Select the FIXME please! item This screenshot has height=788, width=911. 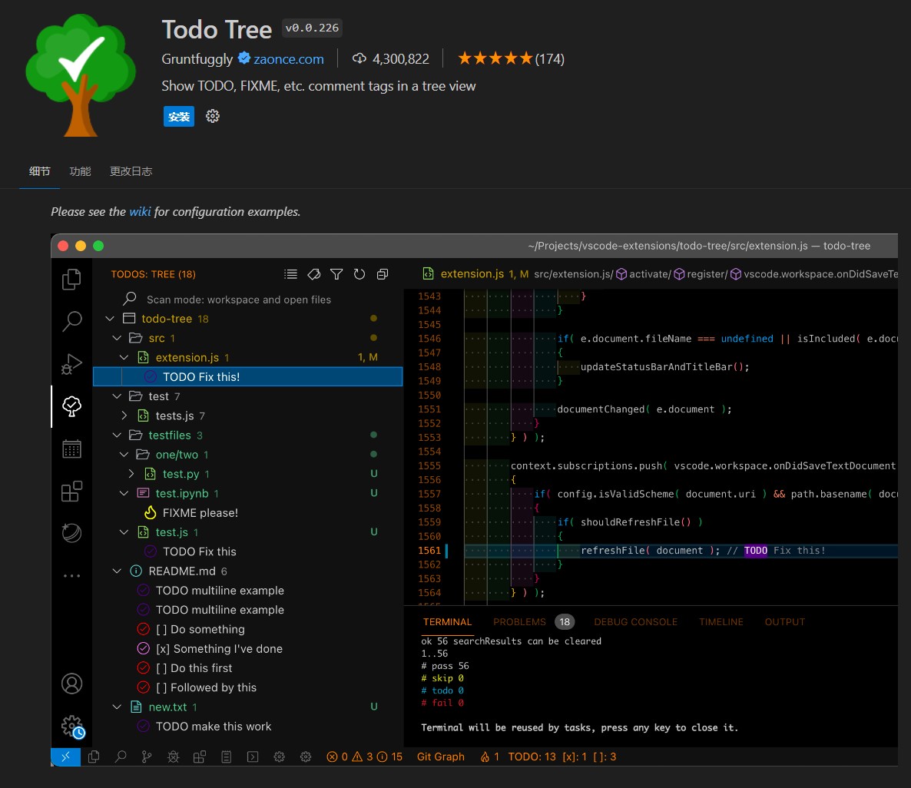click(247, 512)
